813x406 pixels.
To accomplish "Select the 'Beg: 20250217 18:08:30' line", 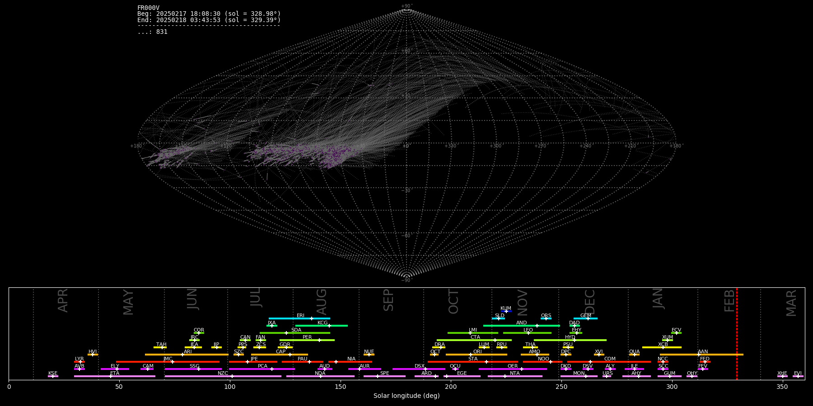I will point(209,14).
